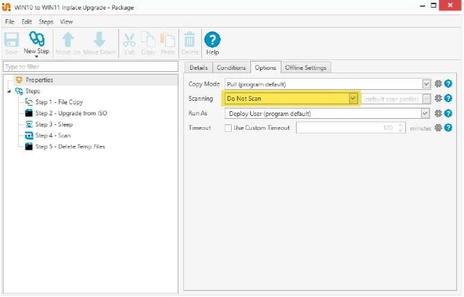
Task: Switch to the Details tab
Action: click(198, 68)
